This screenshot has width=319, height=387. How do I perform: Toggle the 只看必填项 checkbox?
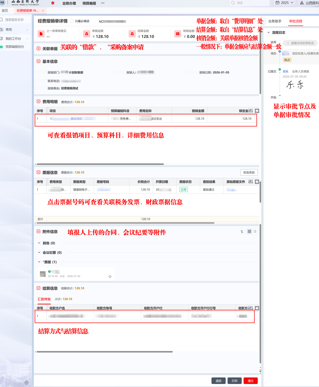click(x=72, y=21)
